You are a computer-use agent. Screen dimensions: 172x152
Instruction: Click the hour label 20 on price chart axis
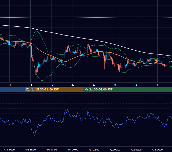[73, 85]
